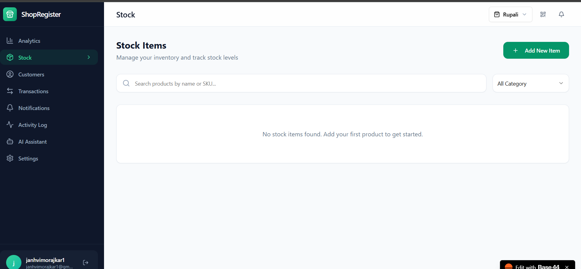Open the Rupali shop selector dropdown

point(511,14)
